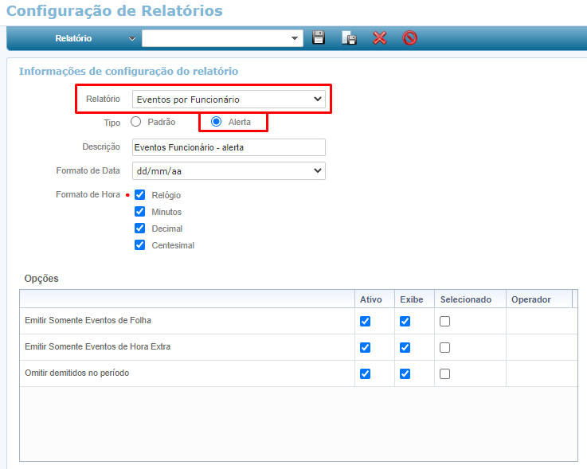587x469 pixels.
Task: Click the red cancel circle icon
Action: (410, 37)
